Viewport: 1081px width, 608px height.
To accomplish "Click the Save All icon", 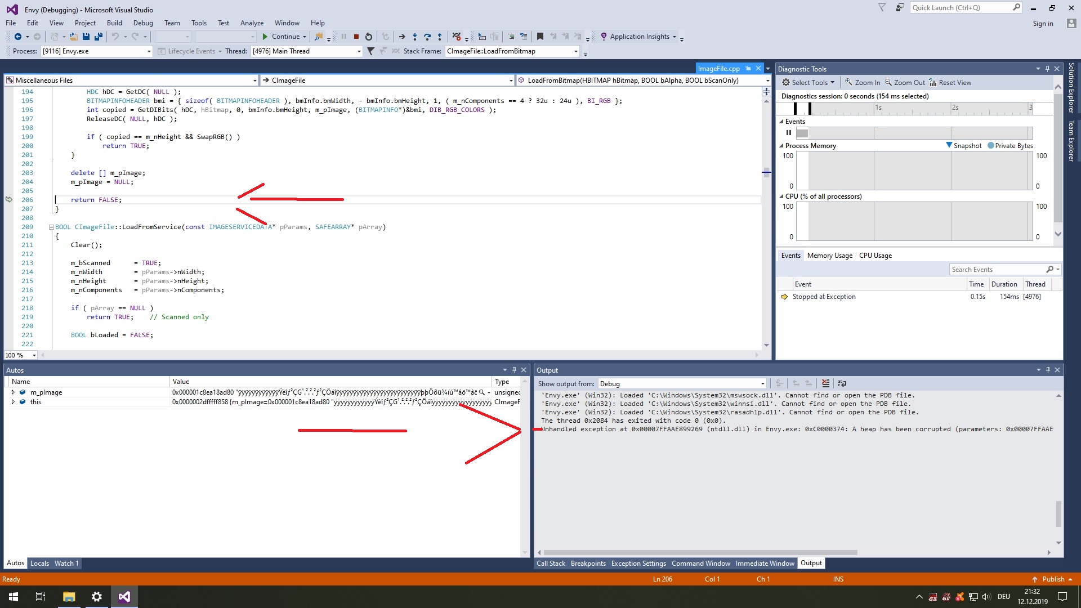I will click(99, 37).
